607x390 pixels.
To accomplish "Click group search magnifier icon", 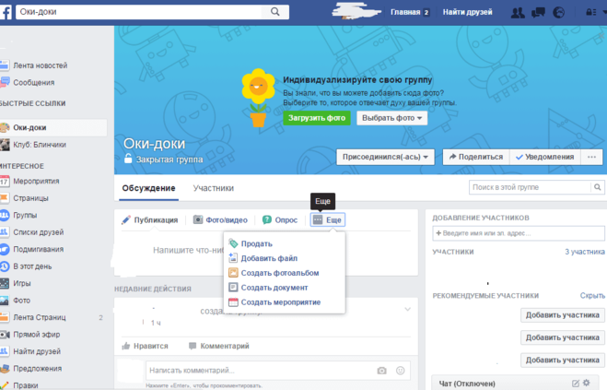I will pos(597,187).
